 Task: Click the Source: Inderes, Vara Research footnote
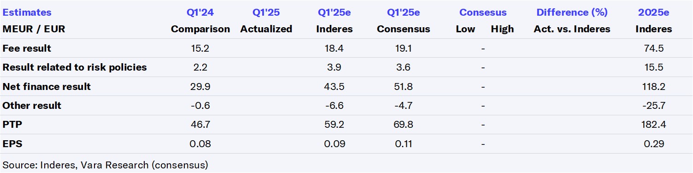[x=105, y=165]
